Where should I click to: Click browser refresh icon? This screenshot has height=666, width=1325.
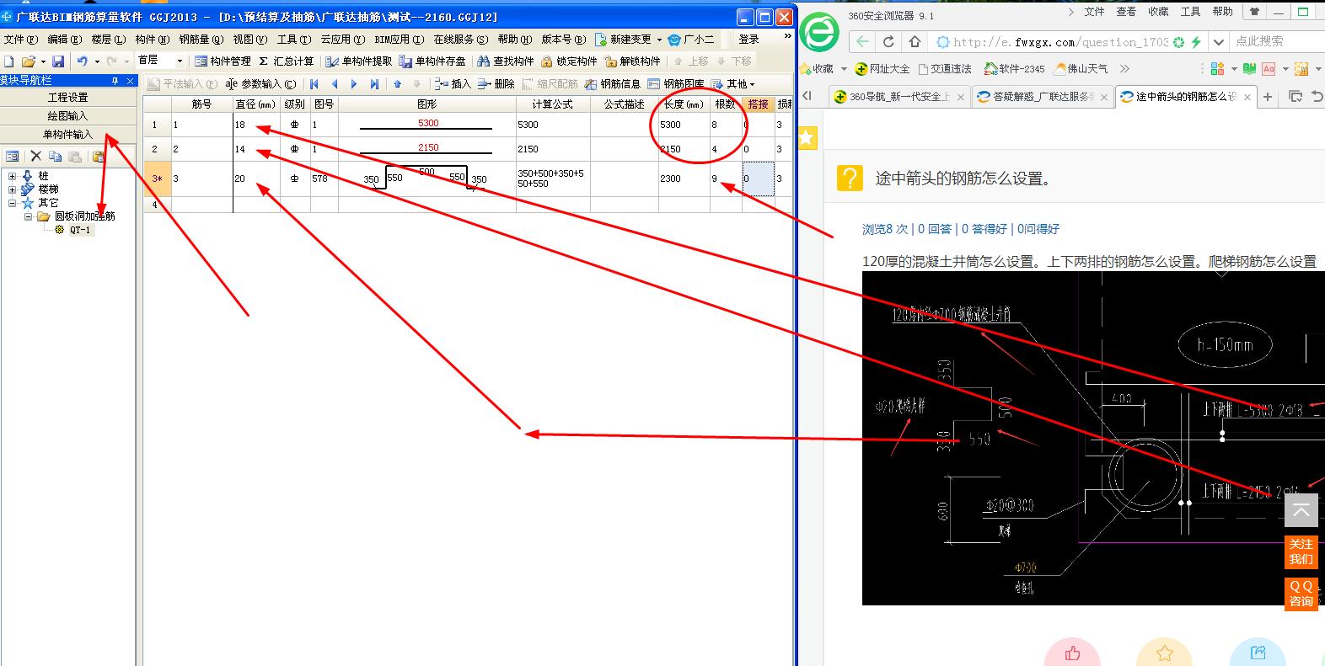tap(888, 41)
